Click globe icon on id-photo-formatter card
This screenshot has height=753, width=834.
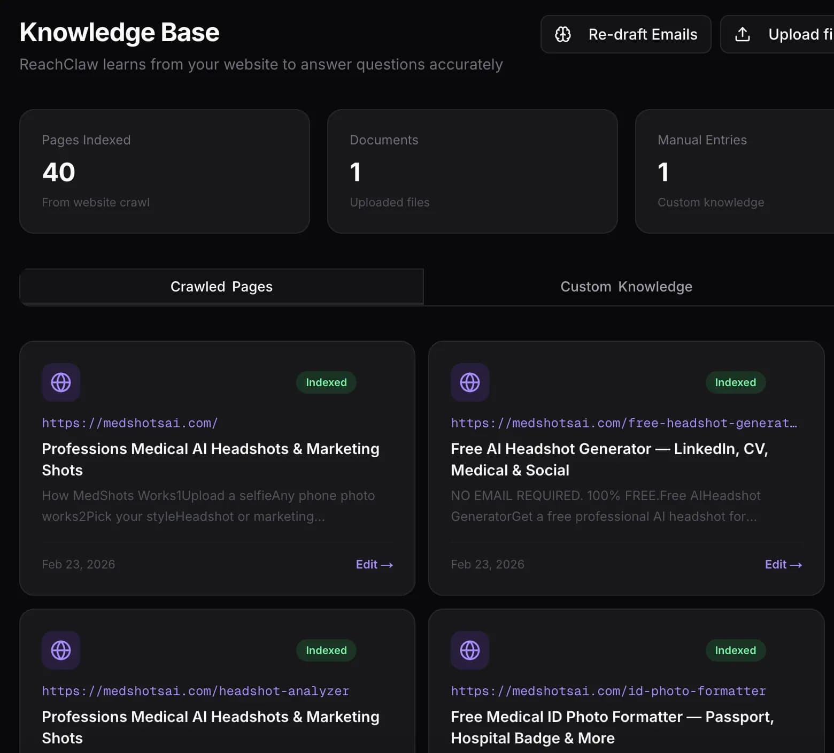pos(470,650)
